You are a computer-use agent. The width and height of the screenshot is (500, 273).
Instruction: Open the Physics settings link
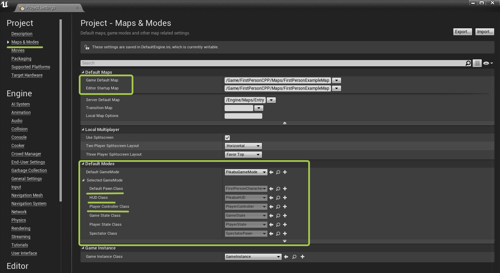point(19,220)
